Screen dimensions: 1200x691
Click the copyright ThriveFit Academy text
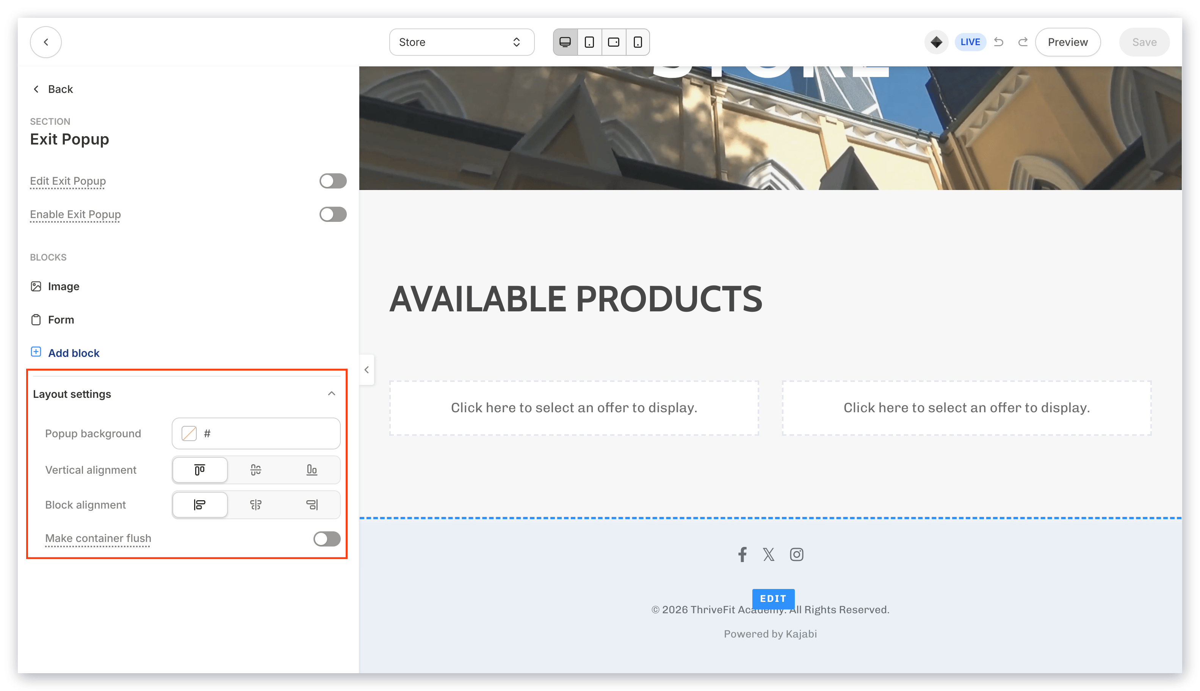(770, 609)
